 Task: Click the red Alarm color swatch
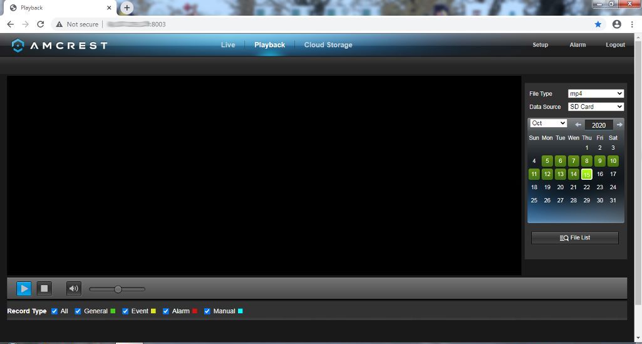195,311
